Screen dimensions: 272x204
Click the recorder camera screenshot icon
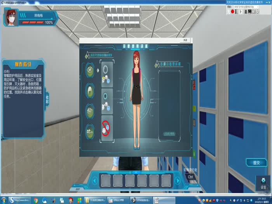[x=254, y=12]
